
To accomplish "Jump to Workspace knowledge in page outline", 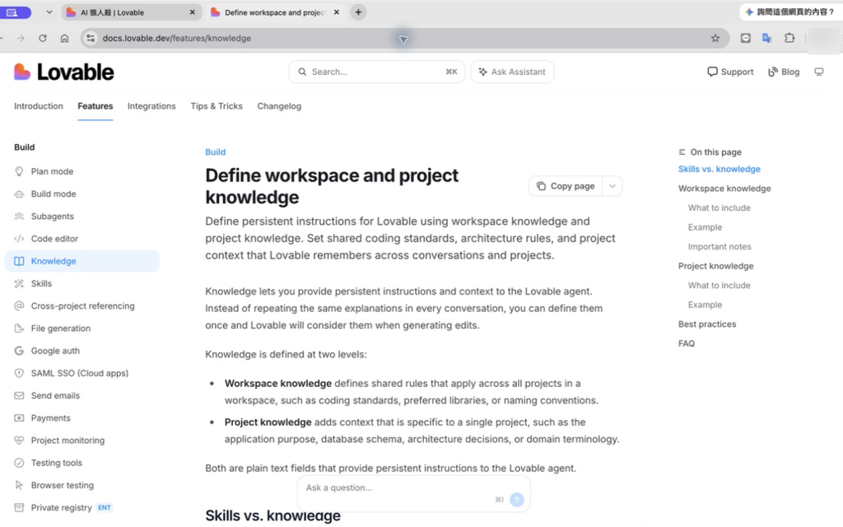I will pyautogui.click(x=724, y=189).
